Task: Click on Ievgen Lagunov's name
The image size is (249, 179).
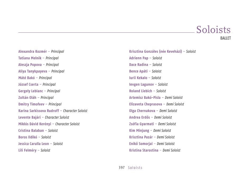Action: point(141,84)
